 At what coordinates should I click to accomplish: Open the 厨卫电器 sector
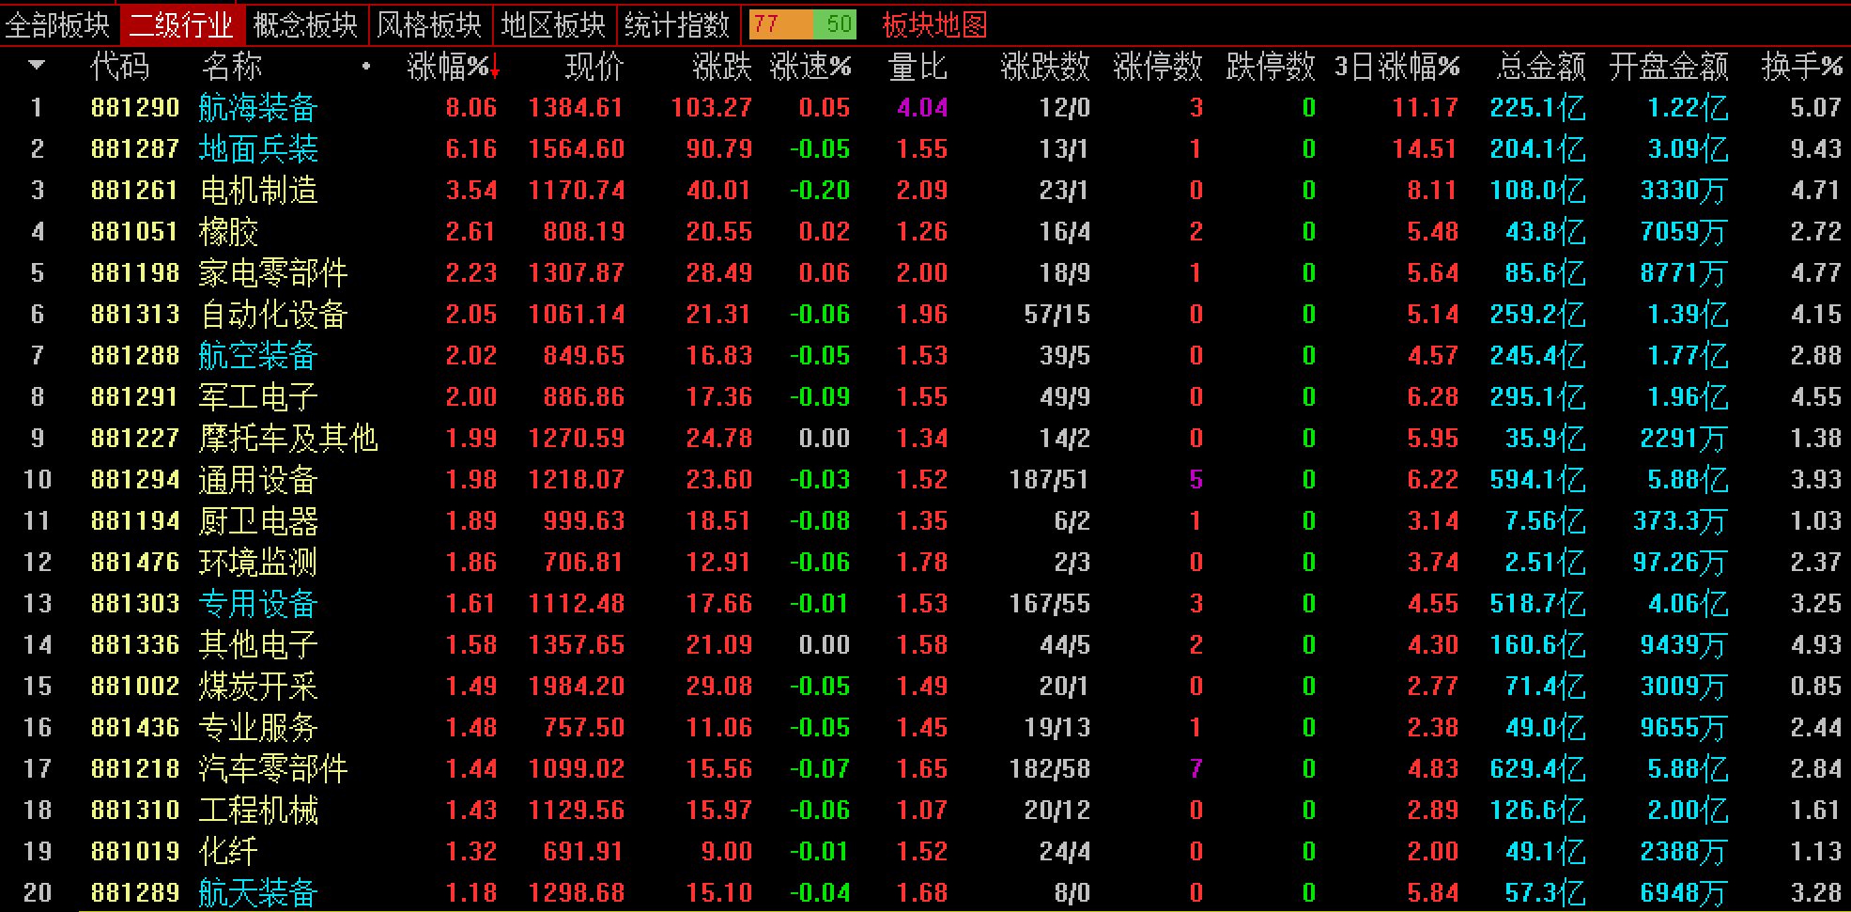258,520
